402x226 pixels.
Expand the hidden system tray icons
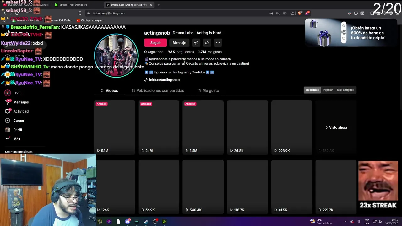click(345, 222)
